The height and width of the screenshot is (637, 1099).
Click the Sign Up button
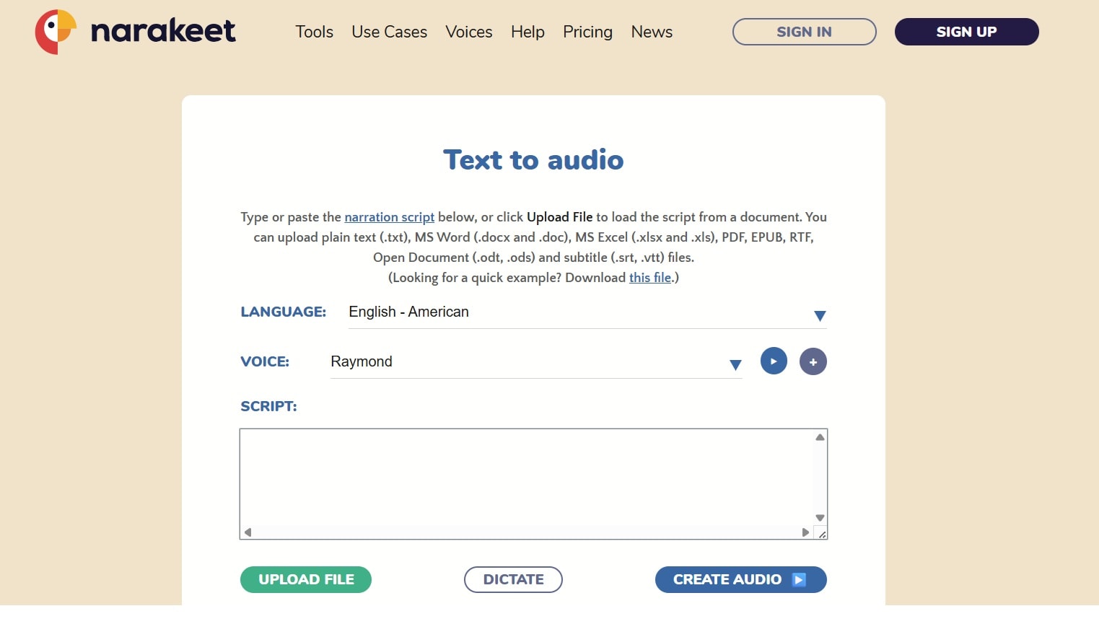click(x=967, y=32)
